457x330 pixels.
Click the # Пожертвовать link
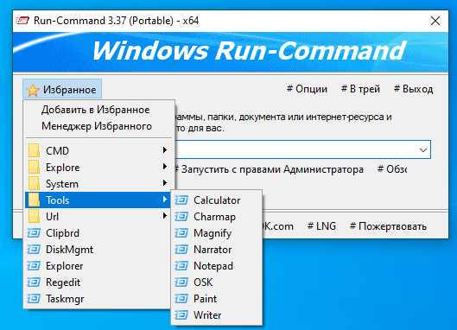[388, 226]
